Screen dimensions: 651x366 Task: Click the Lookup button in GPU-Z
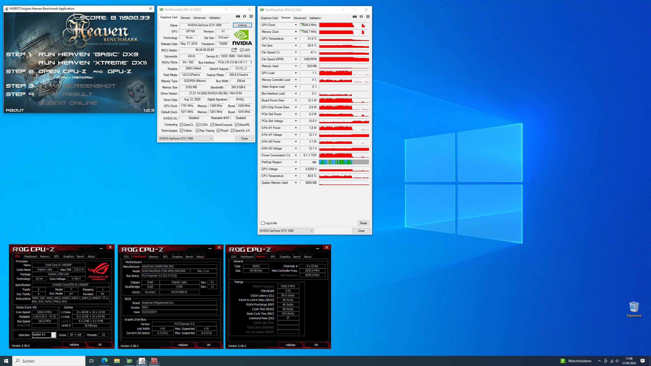click(242, 25)
